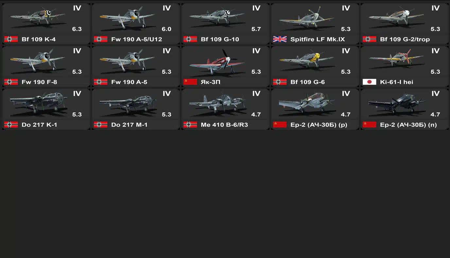Select the red Як-3П fighter image
This screenshot has height=258, width=450.
tap(216, 61)
